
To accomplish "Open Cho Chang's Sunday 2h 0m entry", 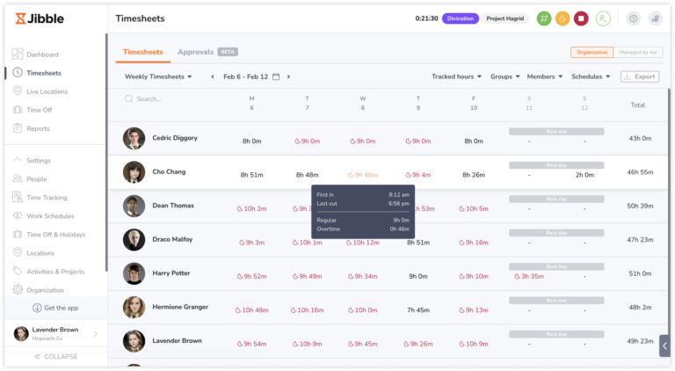I will tap(584, 175).
